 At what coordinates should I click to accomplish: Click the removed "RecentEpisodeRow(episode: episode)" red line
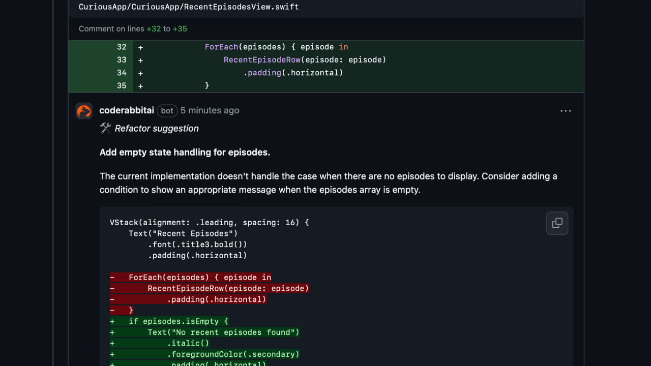(228, 288)
